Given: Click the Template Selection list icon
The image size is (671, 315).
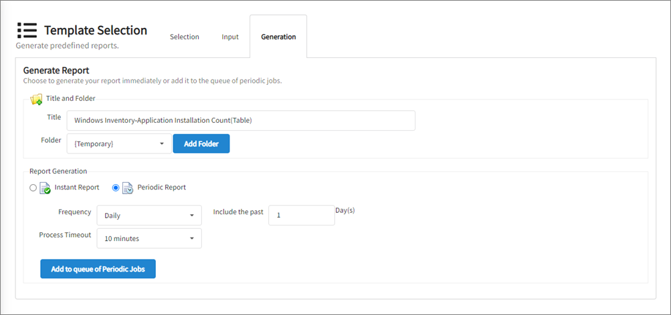Looking at the screenshot, I should (x=27, y=30).
